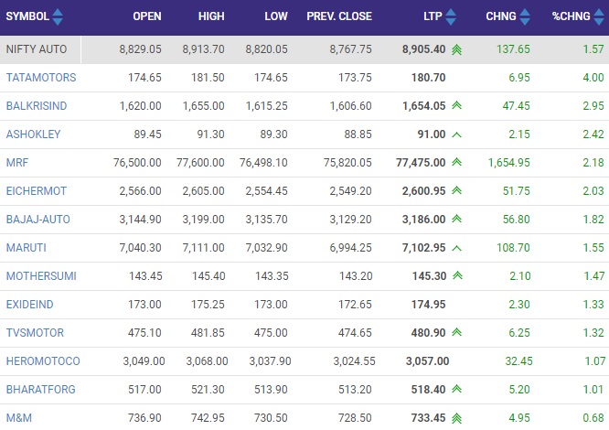The height and width of the screenshot is (430, 609).
Task: Select TATAMOTORS LTP value 180.70
Action: coord(428,77)
